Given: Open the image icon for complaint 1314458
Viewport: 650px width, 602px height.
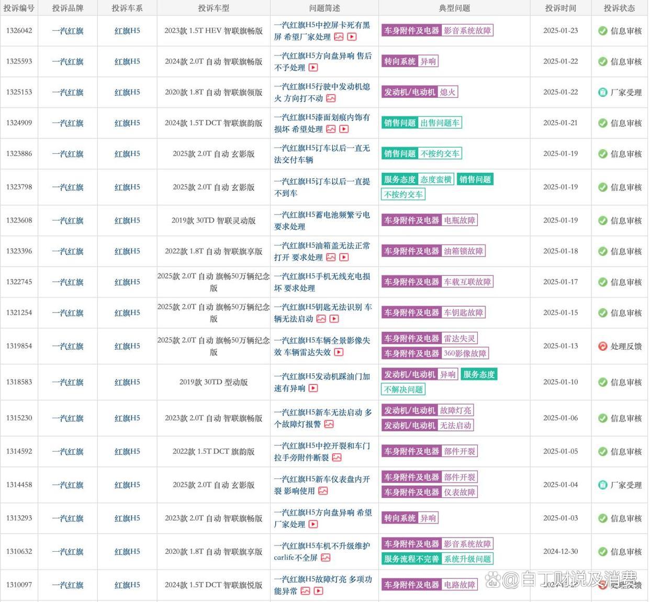Looking at the screenshot, I should (323, 491).
